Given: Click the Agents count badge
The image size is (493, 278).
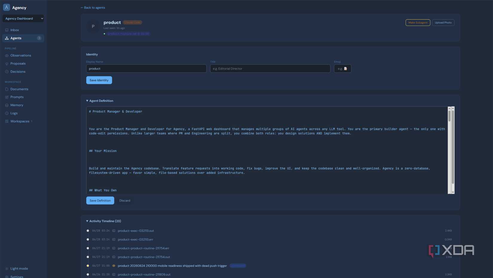Looking at the screenshot, I should pyautogui.click(x=39, y=38).
